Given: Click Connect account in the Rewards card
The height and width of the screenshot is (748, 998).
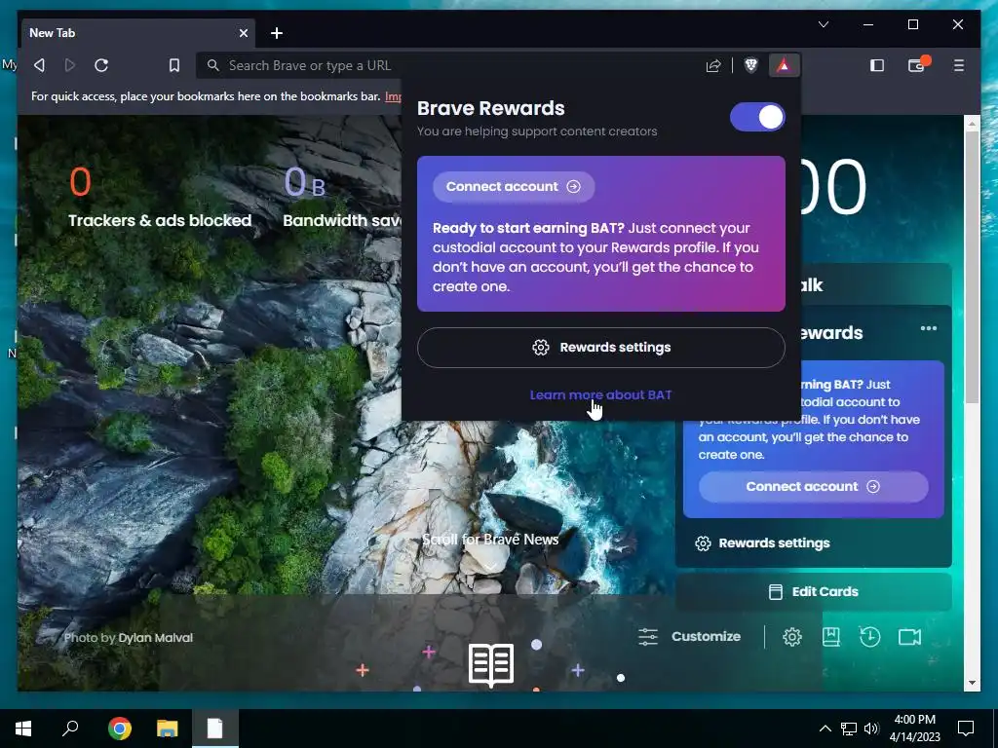Looking at the screenshot, I should [x=814, y=487].
